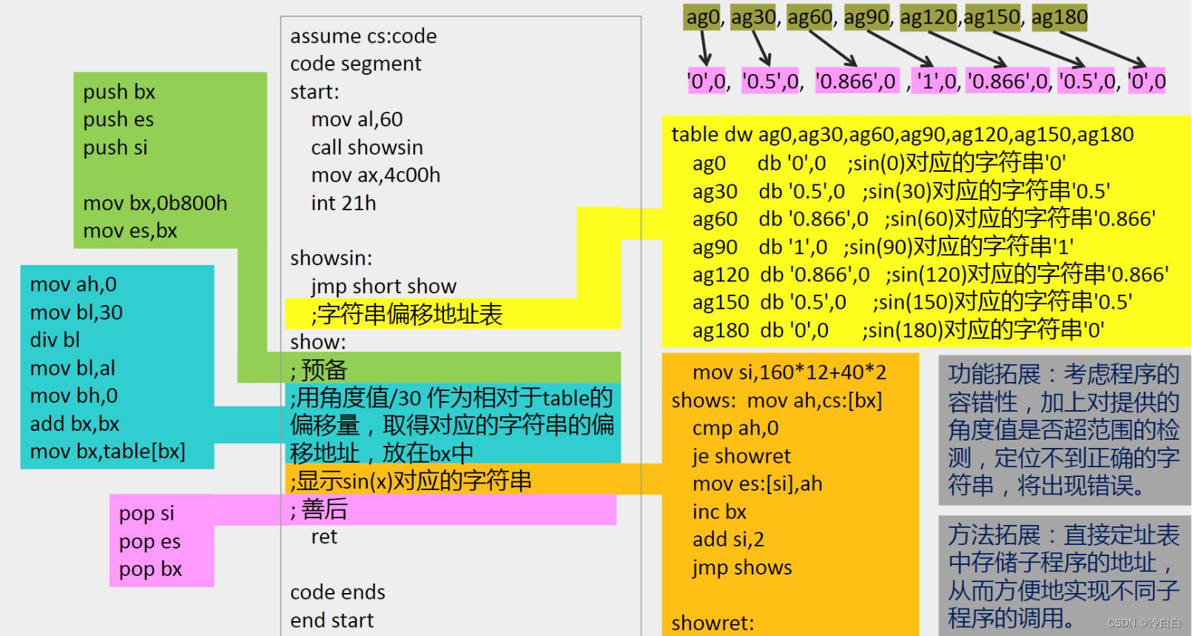Click 'mov bl,al' in cyan box
Viewport: 1192px width, 636px height.
click(x=73, y=368)
